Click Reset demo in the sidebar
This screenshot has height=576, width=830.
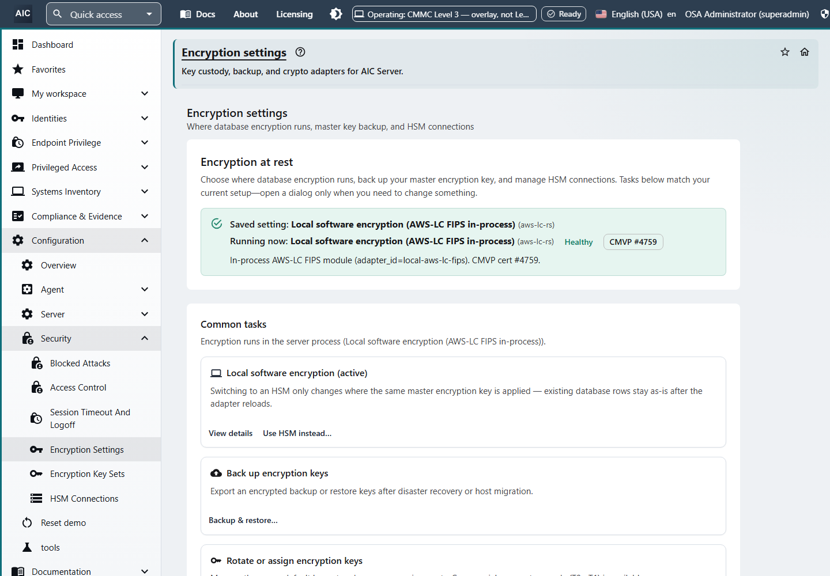click(x=81, y=522)
